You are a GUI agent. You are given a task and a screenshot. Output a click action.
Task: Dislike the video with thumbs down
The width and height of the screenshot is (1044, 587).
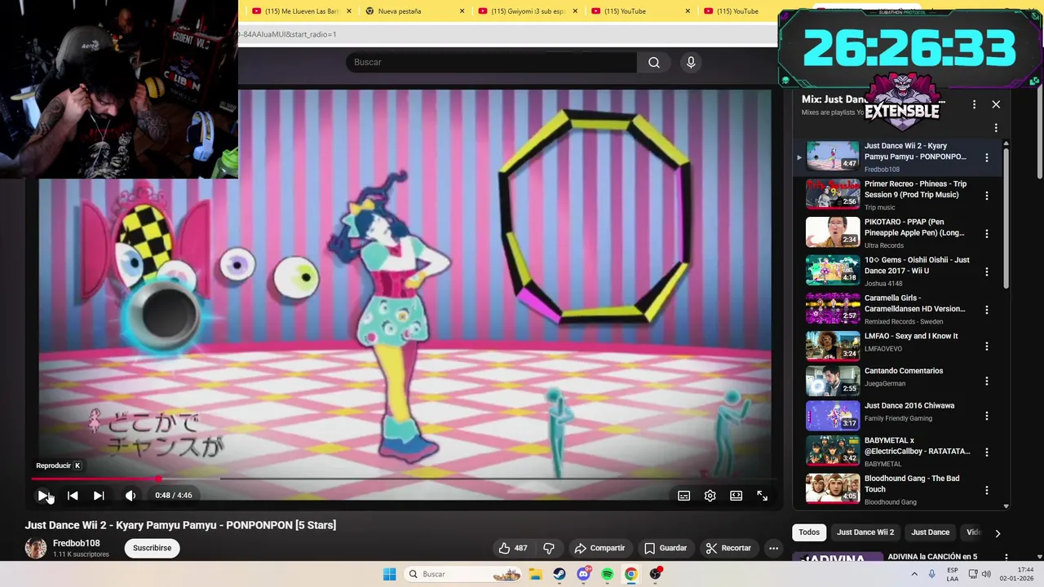pos(549,548)
